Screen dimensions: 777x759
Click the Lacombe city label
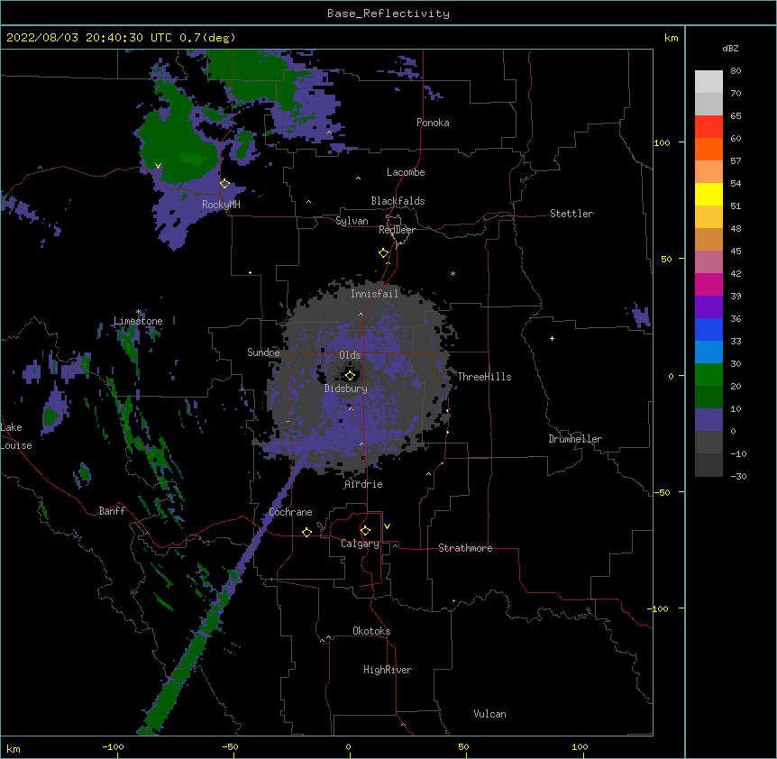pyautogui.click(x=406, y=172)
